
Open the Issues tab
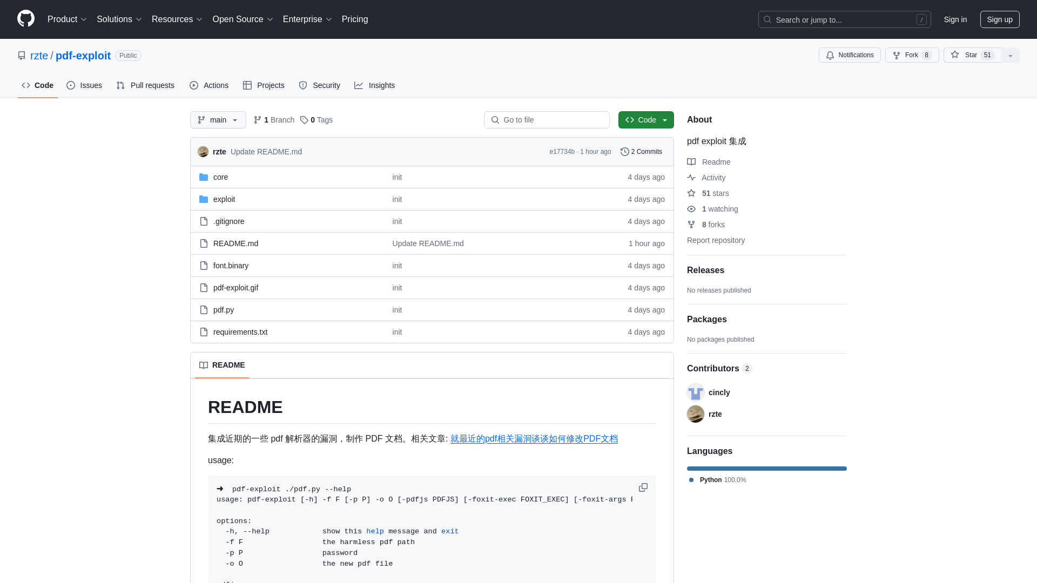84,85
